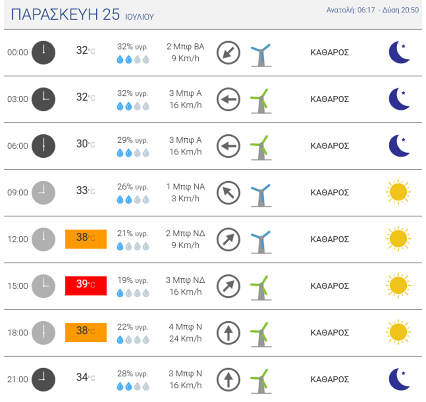Click the moon icon in the 21:00 row
Screen dimensions: 426x402
(x=399, y=379)
